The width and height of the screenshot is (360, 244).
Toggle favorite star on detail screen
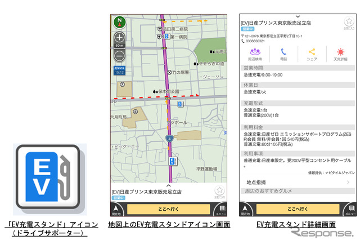pos(349,21)
